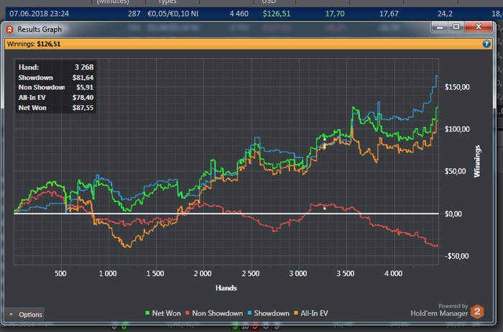Click the $50,00 y-axis label

(x=455, y=171)
